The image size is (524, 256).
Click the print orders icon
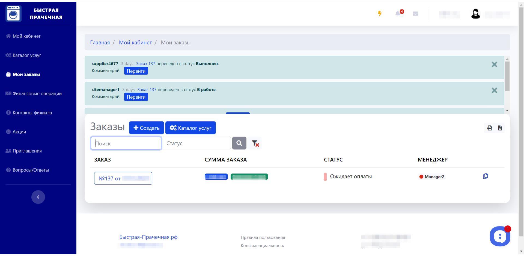[x=490, y=128]
